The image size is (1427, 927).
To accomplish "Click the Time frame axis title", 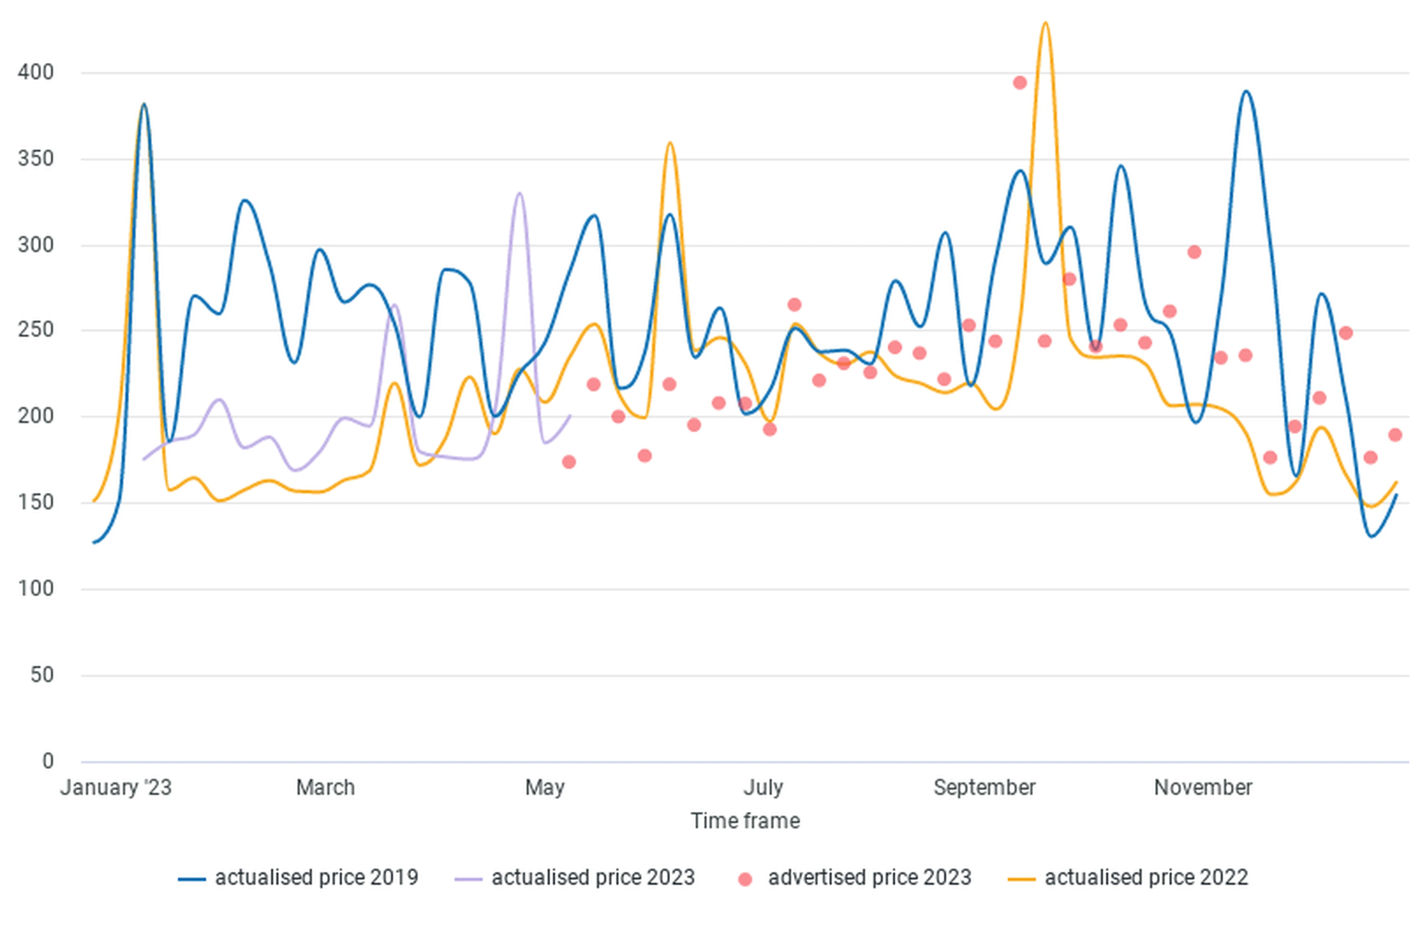I will point(745,821).
